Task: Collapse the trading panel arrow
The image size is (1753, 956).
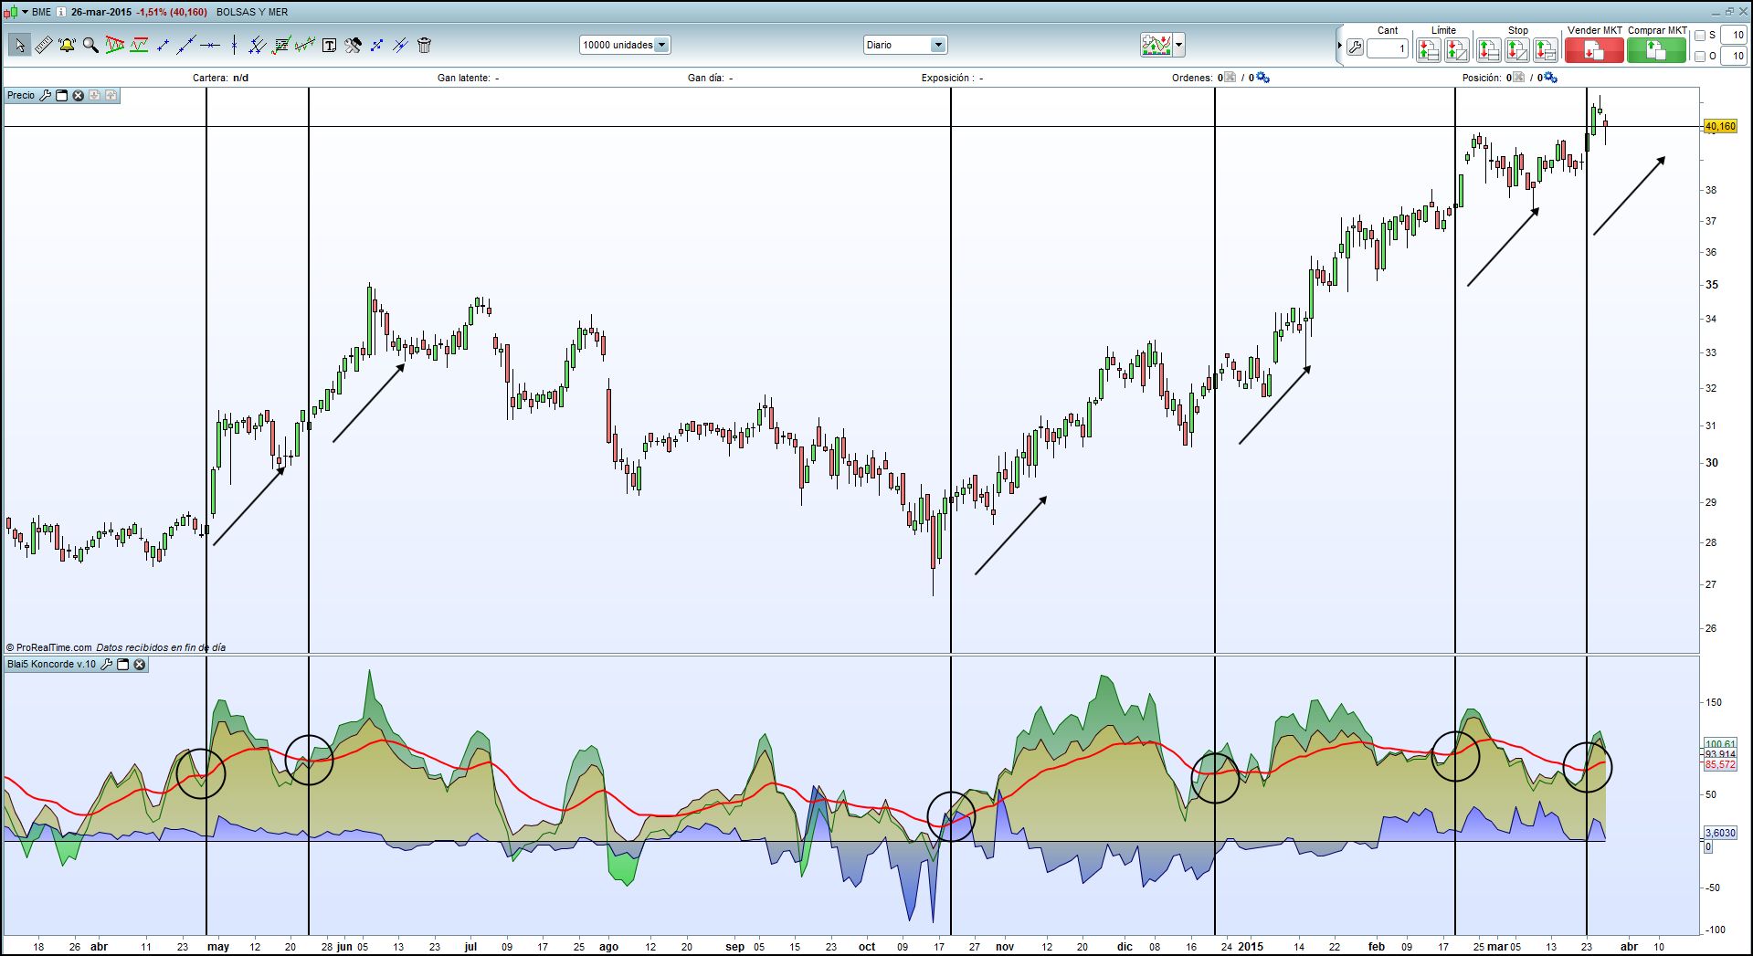Action: tap(1339, 46)
